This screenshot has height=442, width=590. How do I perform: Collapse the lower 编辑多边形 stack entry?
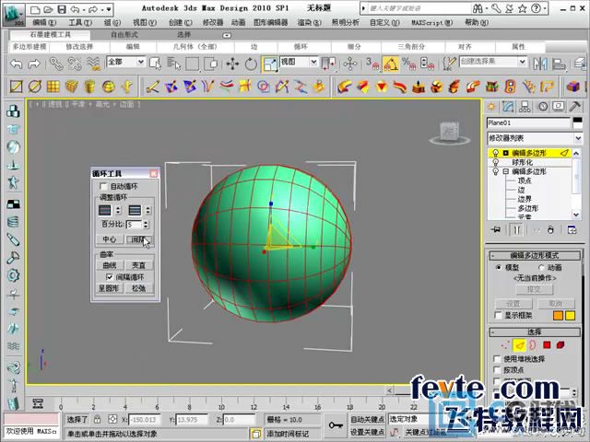point(506,172)
